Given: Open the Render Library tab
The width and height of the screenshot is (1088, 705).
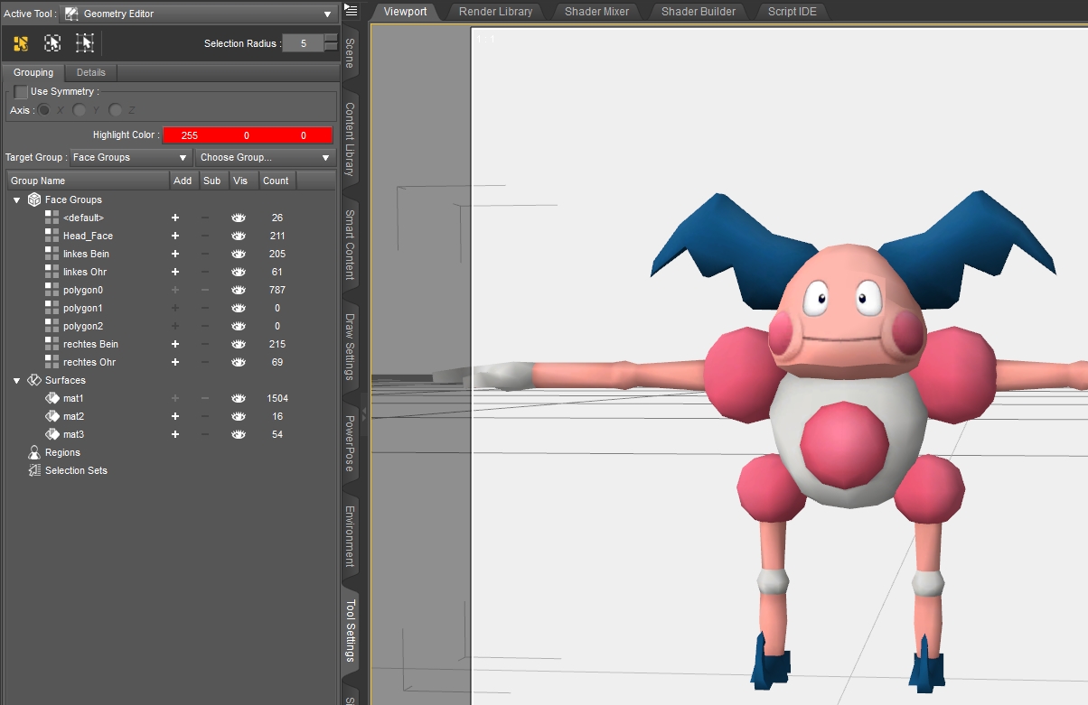Looking at the screenshot, I should 496,12.
